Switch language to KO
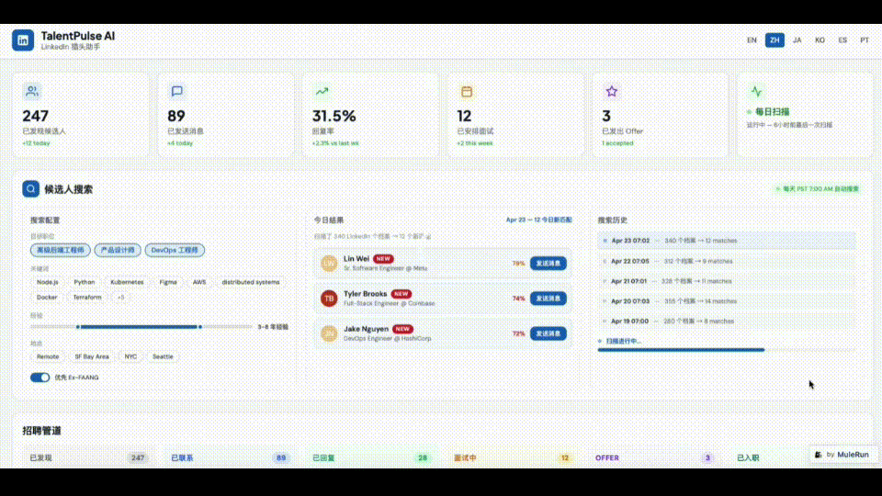 [820, 39]
